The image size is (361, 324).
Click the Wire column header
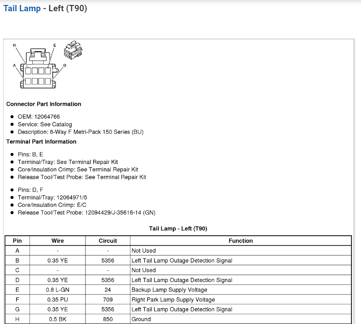click(58, 241)
